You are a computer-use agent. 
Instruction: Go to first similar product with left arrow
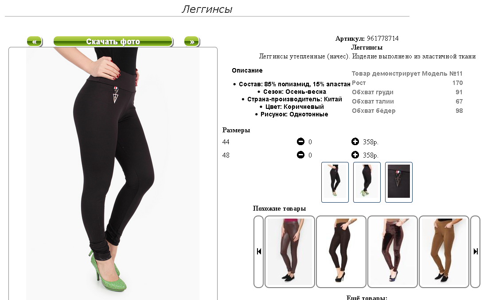pos(259,252)
